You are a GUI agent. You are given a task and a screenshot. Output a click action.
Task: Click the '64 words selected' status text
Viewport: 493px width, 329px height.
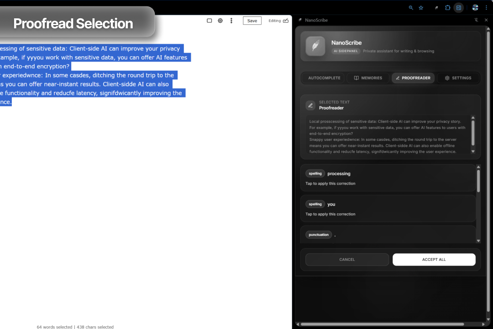[54, 327]
